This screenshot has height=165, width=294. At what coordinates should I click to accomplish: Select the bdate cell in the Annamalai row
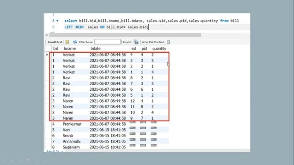(107, 142)
